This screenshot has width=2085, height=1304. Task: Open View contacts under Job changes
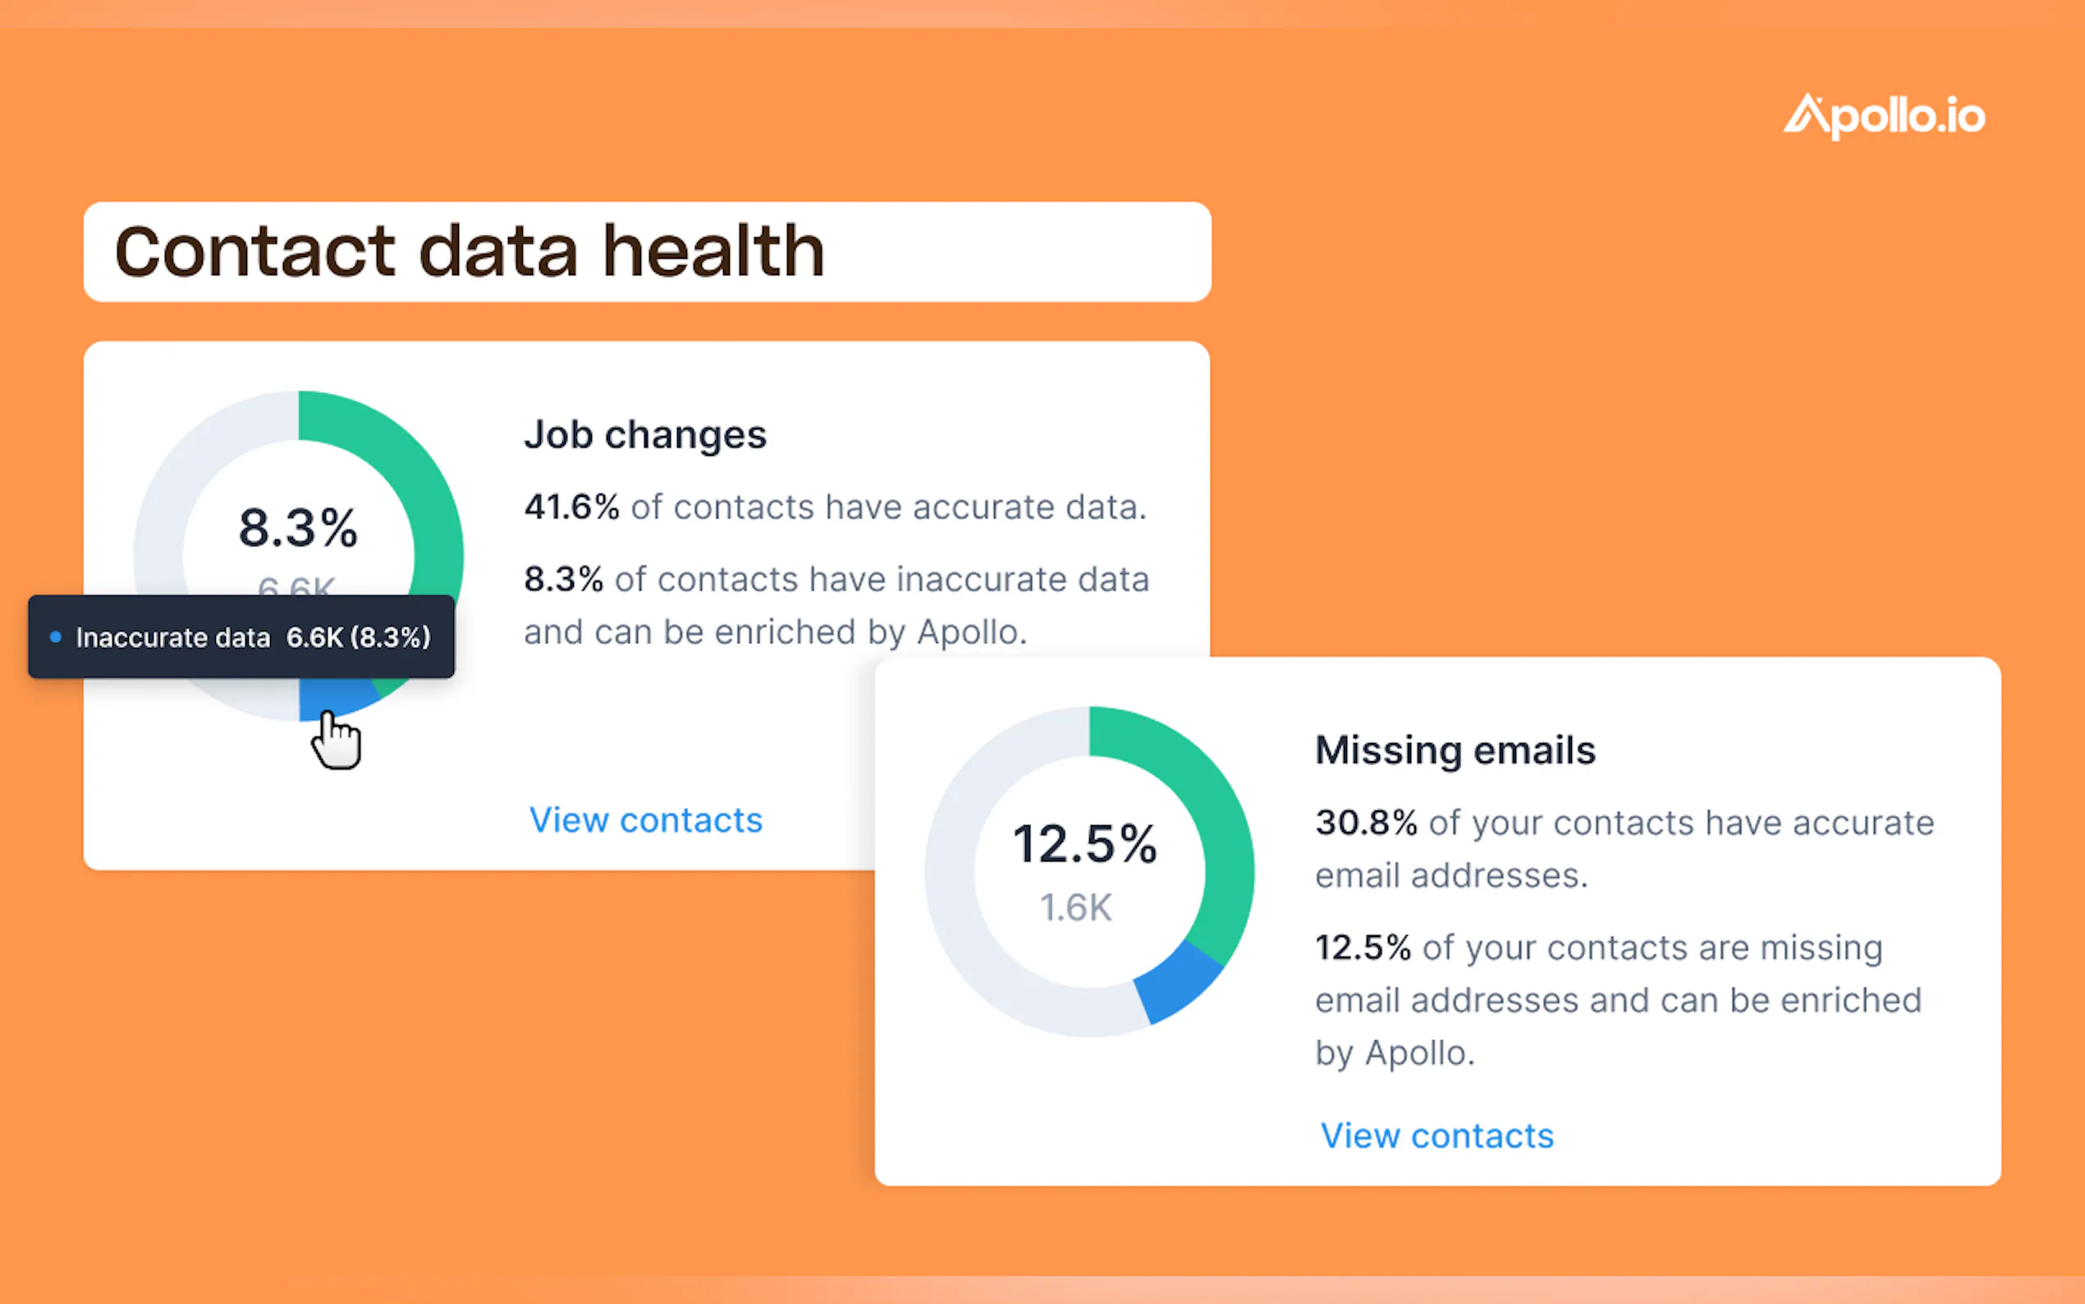click(x=645, y=820)
